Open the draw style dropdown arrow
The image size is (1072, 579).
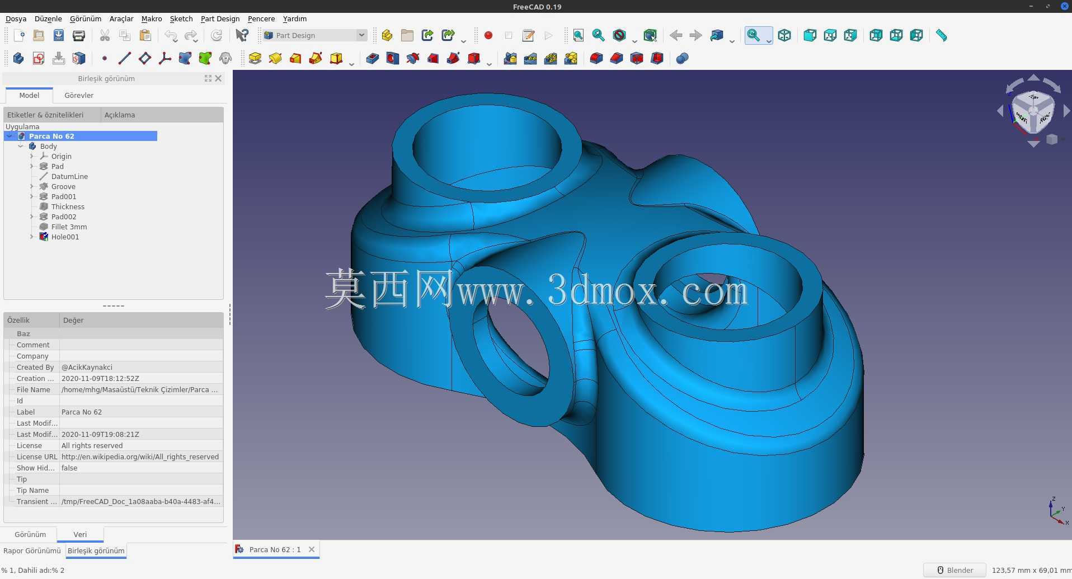click(634, 41)
